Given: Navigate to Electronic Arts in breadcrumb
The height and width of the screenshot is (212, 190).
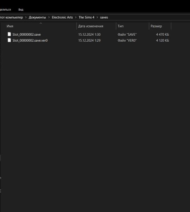Looking at the screenshot, I should coord(62,17).
